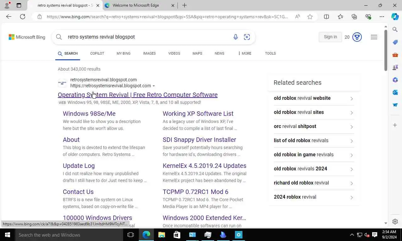This screenshot has height=241, width=402.
Task: Open KernelEx 4.5.2019.24 Updates link
Action: (204, 166)
